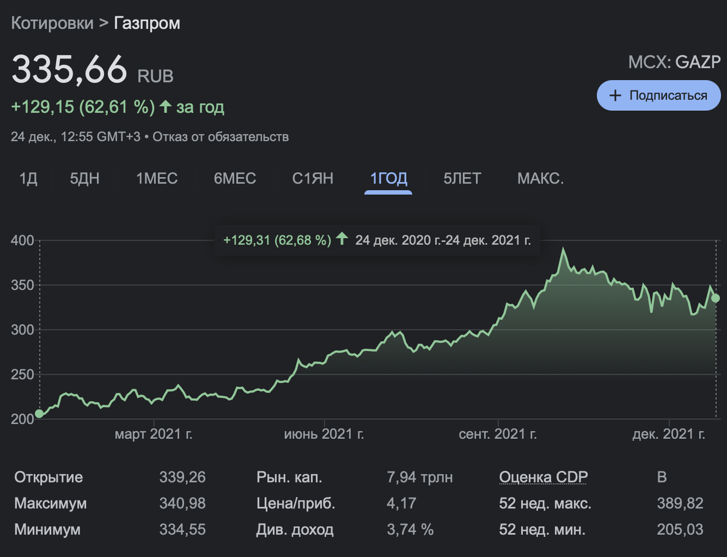Click the MCX: GAZP ticker label
The height and width of the screenshot is (557, 727).
point(674,62)
